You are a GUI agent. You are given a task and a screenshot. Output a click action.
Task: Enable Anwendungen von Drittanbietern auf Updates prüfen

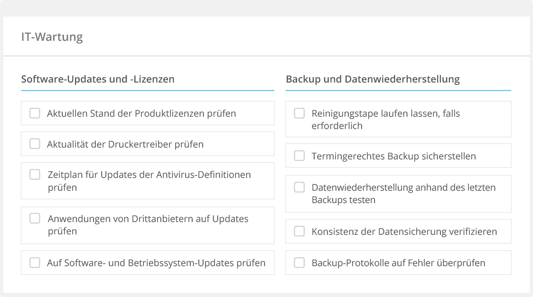click(34, 219)
